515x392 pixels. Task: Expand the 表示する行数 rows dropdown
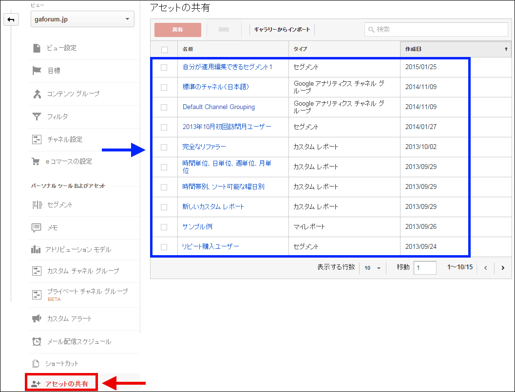[373, 268]
